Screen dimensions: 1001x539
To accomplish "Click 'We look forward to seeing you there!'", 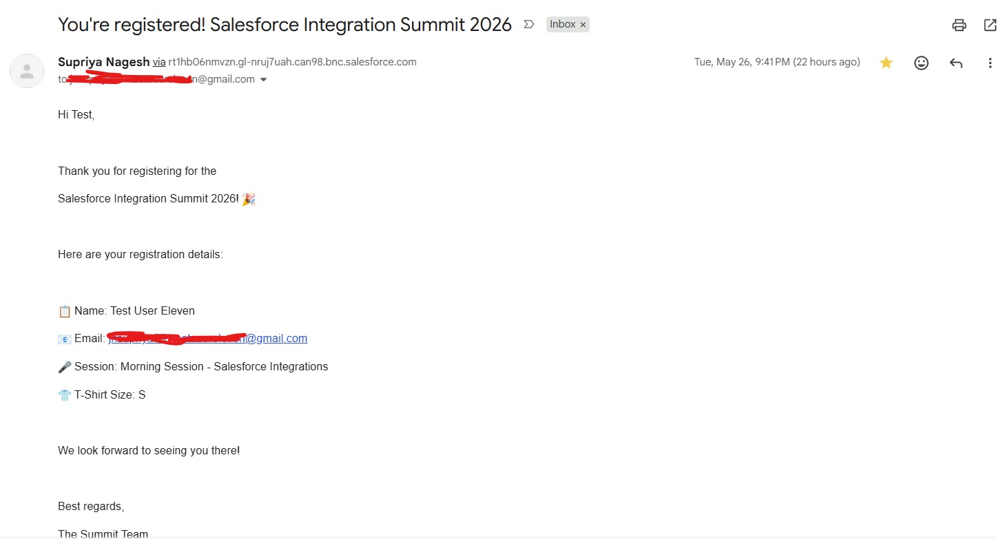I will 149,450.
